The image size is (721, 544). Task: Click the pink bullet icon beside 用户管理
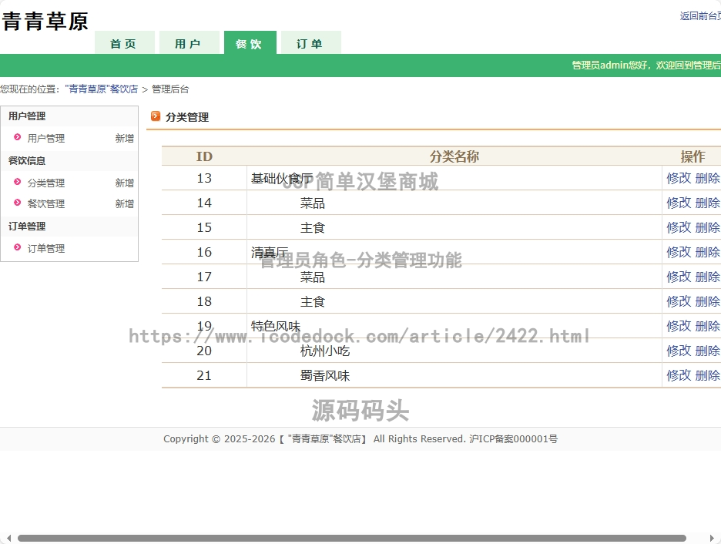click(18, 137)
